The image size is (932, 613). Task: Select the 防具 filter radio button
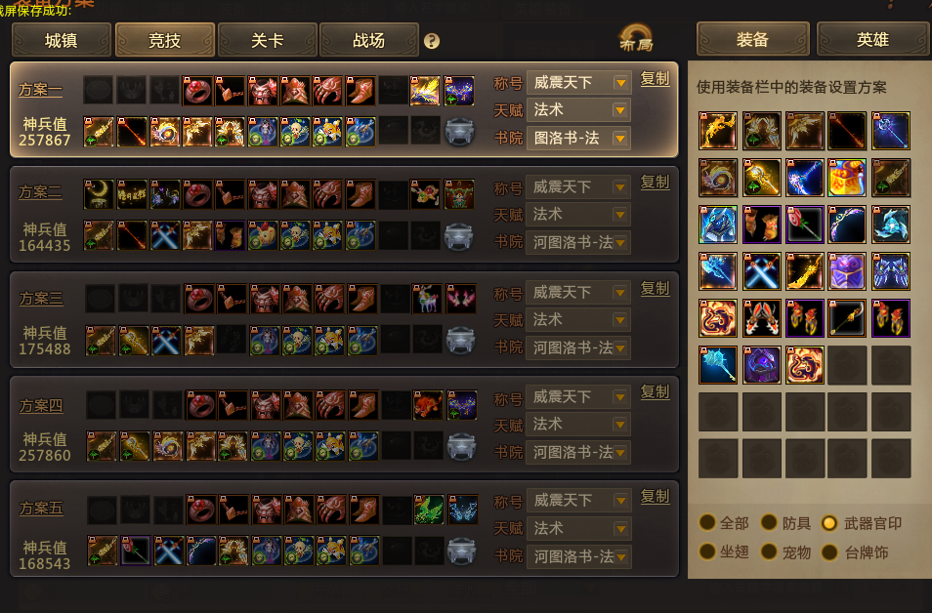[x=769, y=522]
